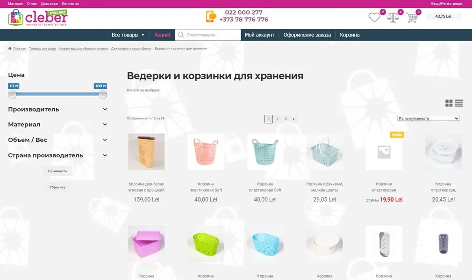Screen dimensions: 472x280
Task: Click phone number 022 000 277
Action: pyautogui.click(x=243, y=12)
